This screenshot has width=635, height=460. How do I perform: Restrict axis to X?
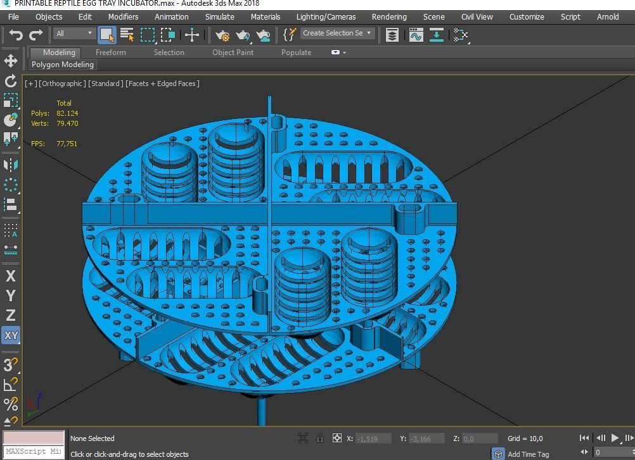[x=11, y=276]
